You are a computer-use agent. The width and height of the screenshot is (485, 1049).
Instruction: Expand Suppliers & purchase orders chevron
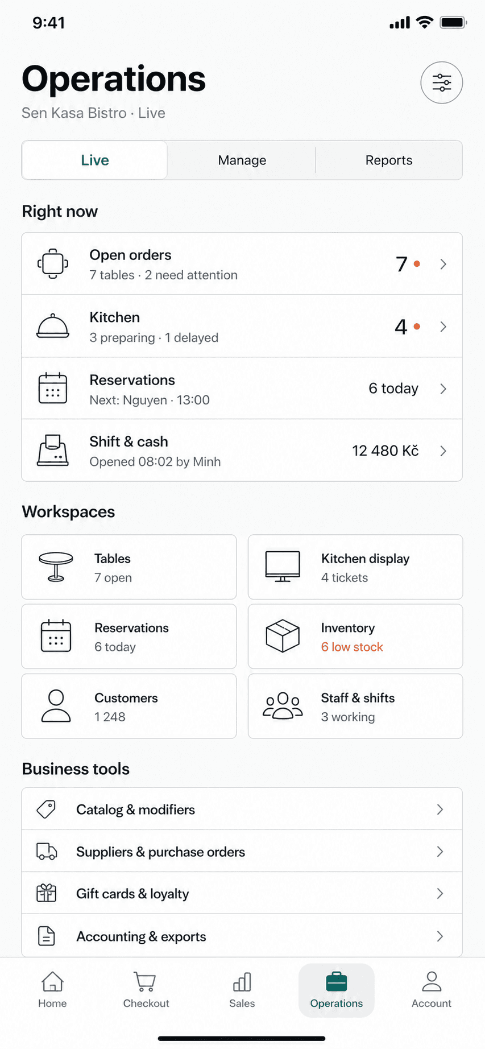pyautogui.click(x=440, y=852)
